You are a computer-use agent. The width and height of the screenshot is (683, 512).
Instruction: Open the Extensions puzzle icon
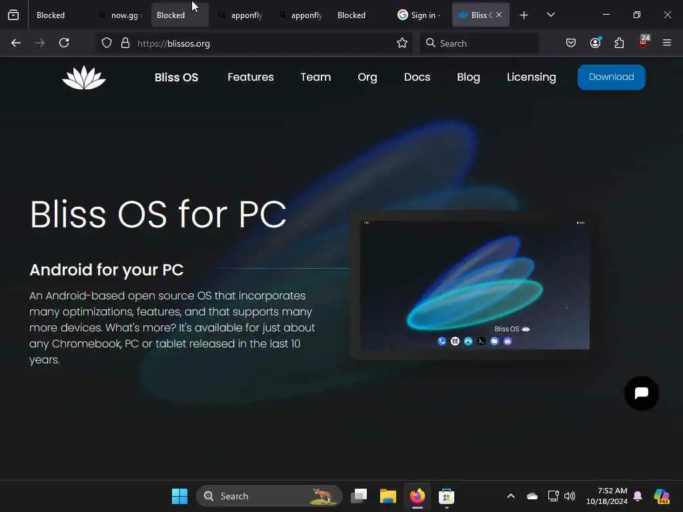(619, 43)
